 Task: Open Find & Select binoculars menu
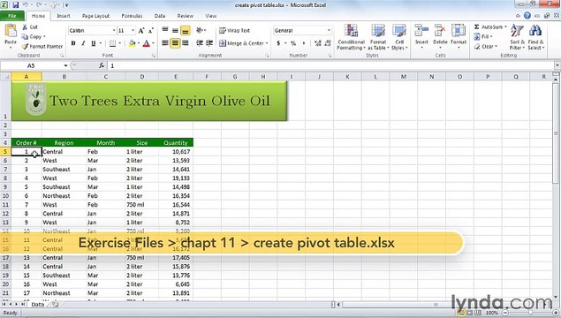coord(535,37)
